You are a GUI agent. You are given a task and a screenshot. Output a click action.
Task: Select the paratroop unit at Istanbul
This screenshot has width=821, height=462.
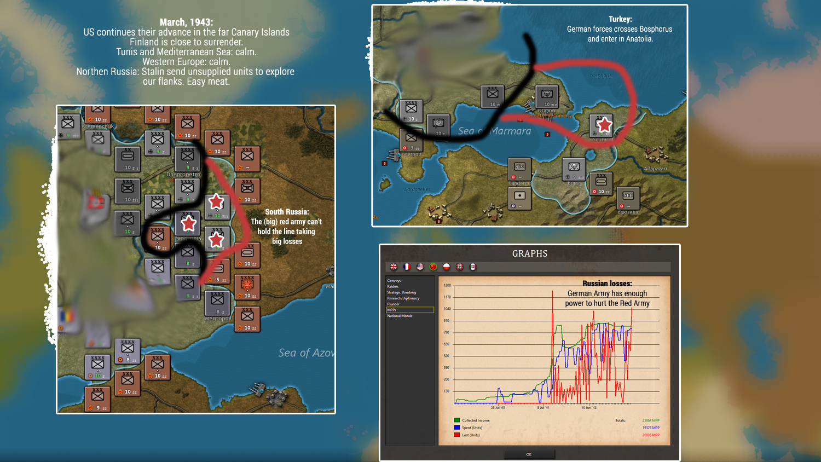tap(547, 97)
